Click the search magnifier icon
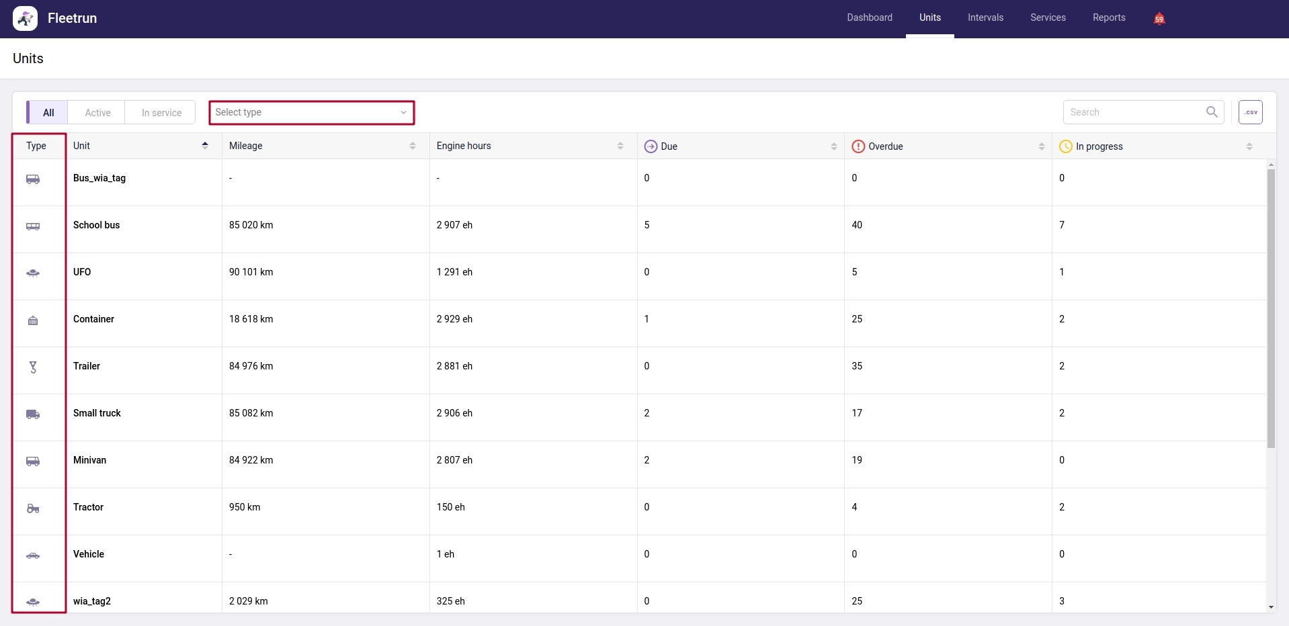The height and width of the screenshot is (626, 1289). click(1212, 111)
